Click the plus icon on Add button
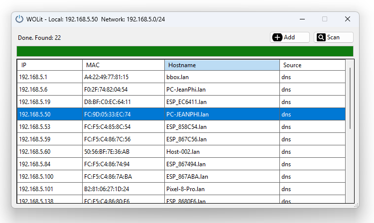 (277, 37)
